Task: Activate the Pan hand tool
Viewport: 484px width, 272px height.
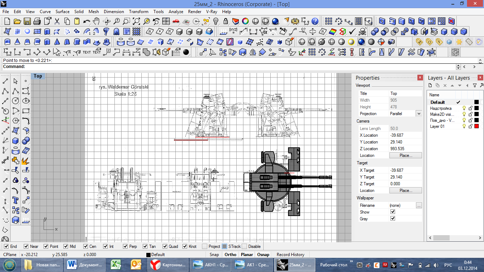Action: click(x=96, y=21)
